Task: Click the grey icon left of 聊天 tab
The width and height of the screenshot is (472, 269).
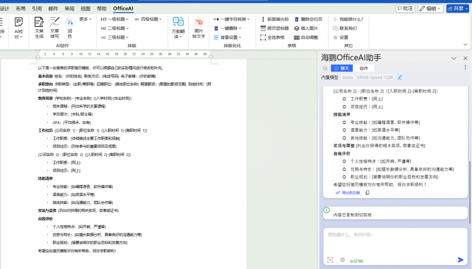Action: coord(325,68)
